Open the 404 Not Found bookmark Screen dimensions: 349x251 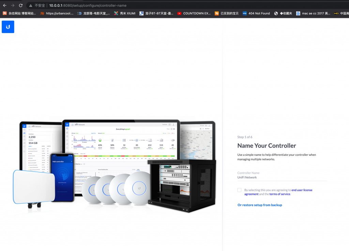(256, 13)
